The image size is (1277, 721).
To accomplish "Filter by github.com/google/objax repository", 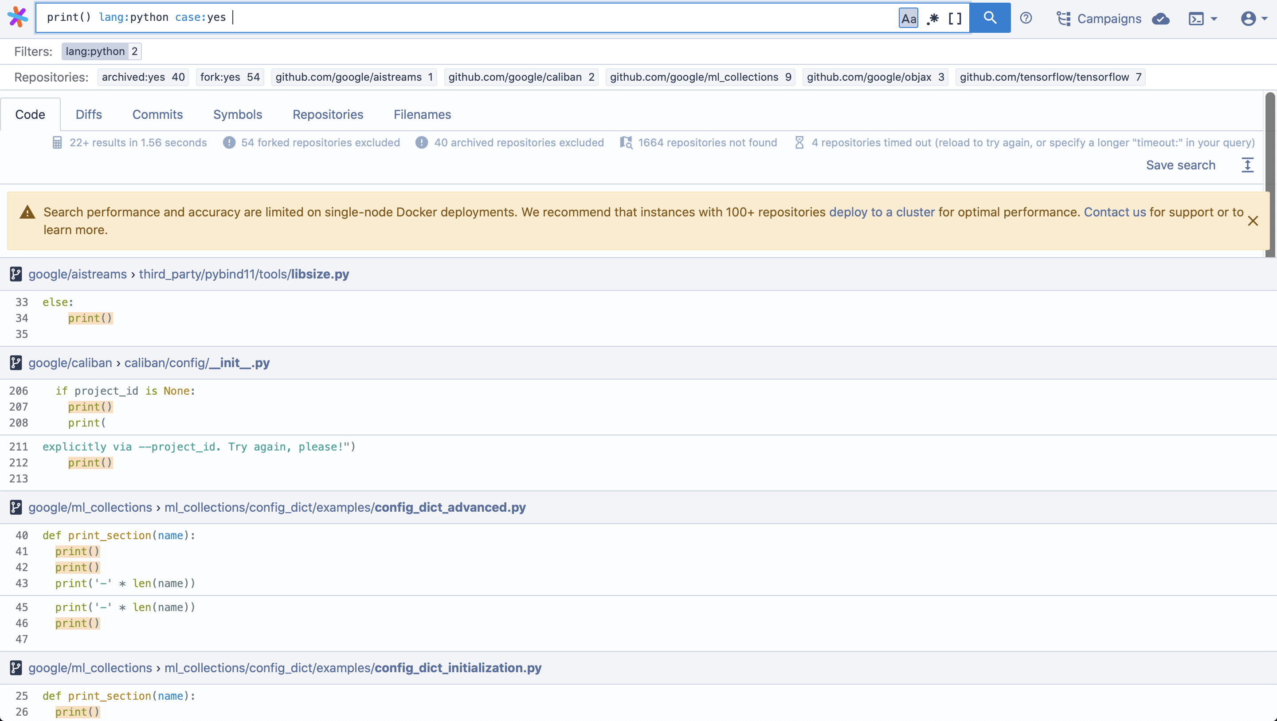I will (875, 77).
